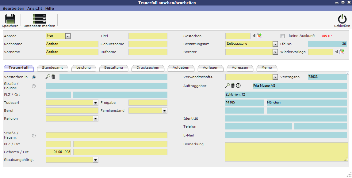Click the Schließen power icon
The height and width of the screenshot is (178, 352).
(342, 19)
